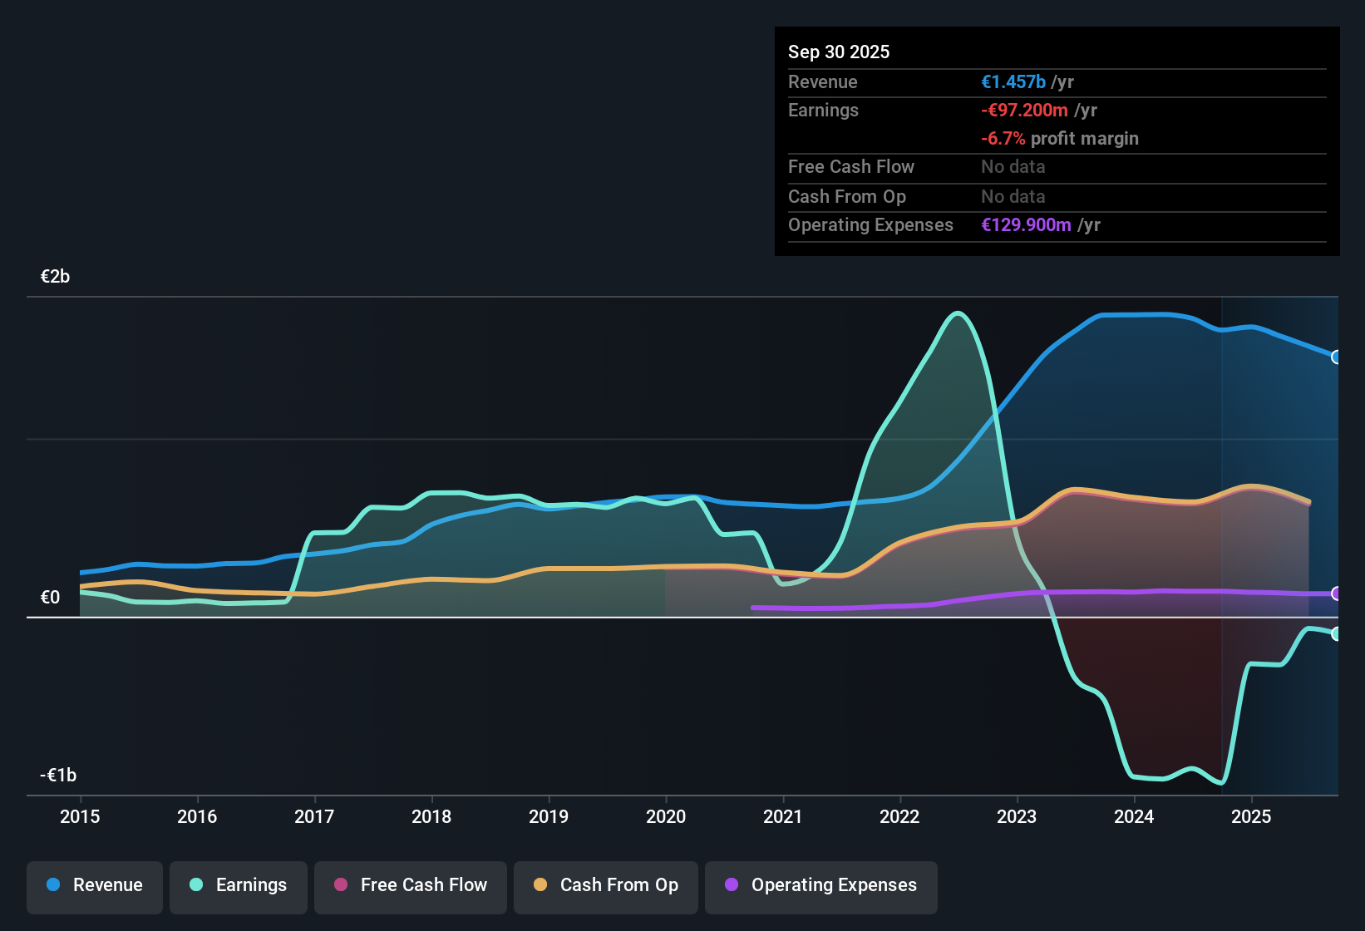Click the Earnings endpoint marker on the chart
1365x931 pixels.
pos(1337,634)
